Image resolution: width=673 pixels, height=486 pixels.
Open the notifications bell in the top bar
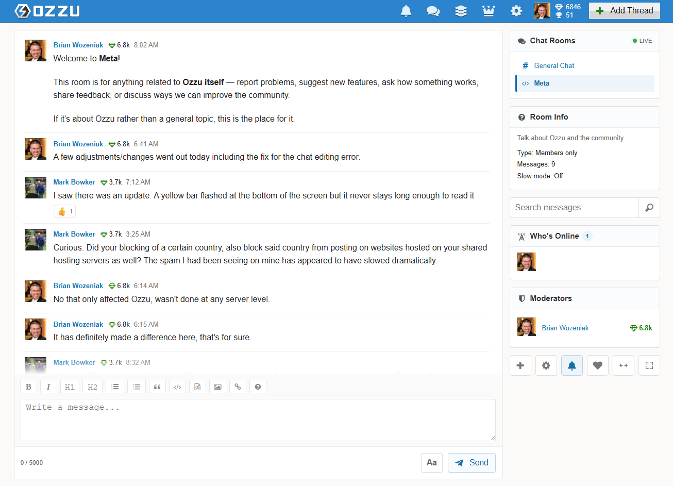406,11
